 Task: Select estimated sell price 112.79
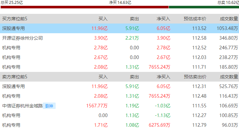[199, 125]
